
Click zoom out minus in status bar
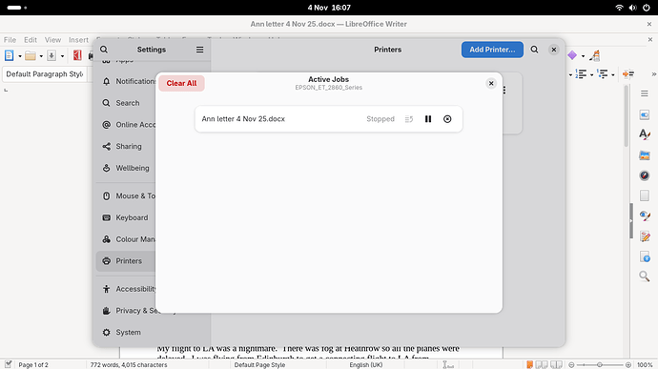pos(571,365)
